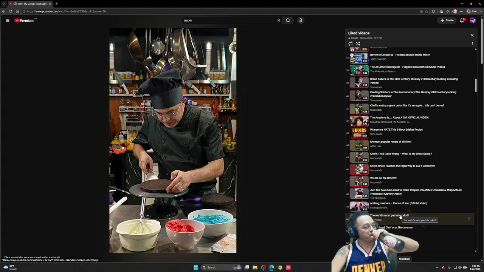Viewport: 484px width, 272px height.
Task: Open Liked videos playlist options menu
Action: 472,44
